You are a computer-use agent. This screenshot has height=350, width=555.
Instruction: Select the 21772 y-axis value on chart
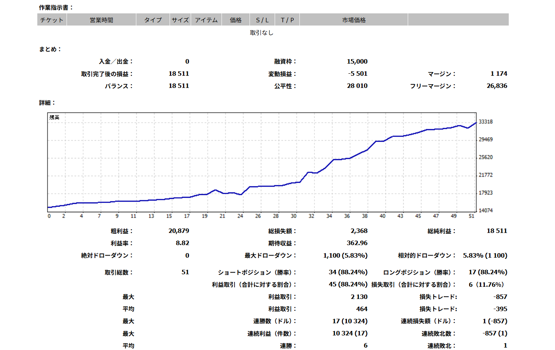486,175
